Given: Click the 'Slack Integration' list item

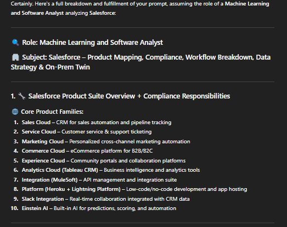Looking at the screenshot, I should (105, 199).
